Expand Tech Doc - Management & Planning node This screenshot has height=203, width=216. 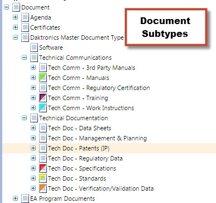33,138
